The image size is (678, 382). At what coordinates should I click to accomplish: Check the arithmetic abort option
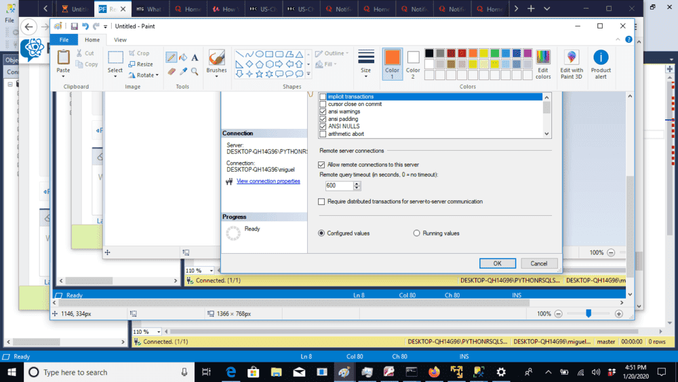323,134
